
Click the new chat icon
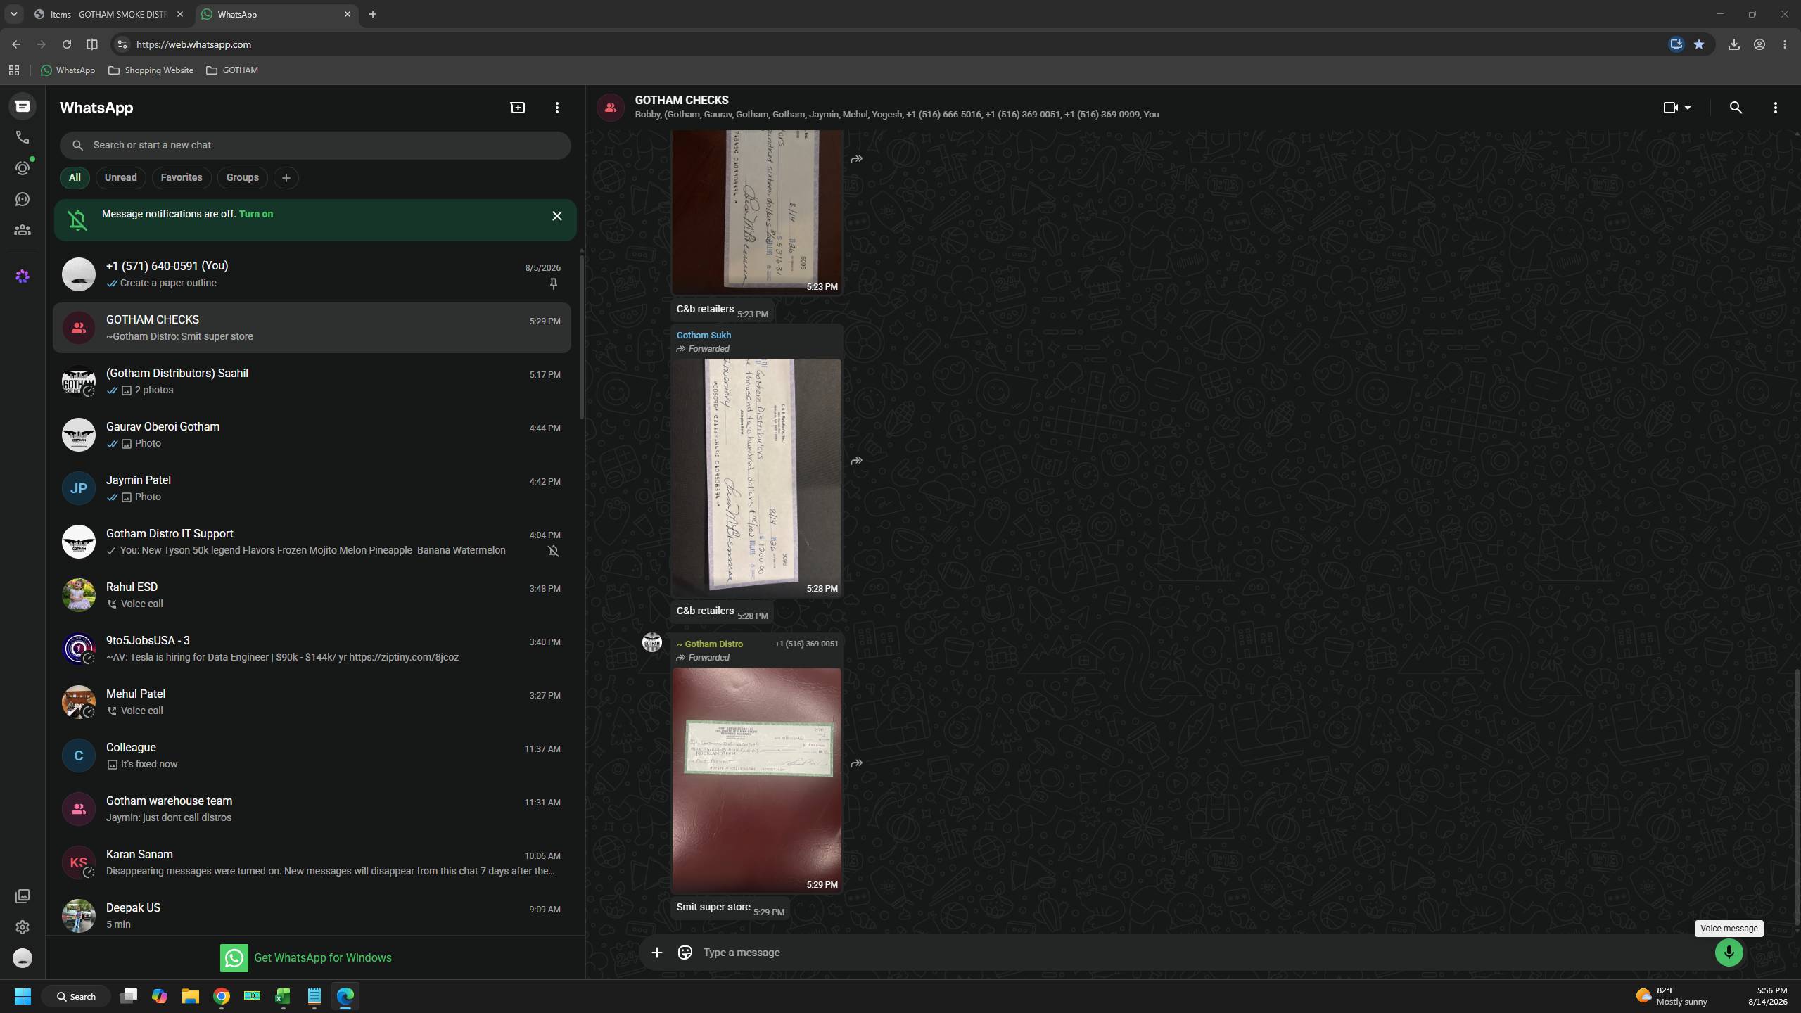[518, 108]
